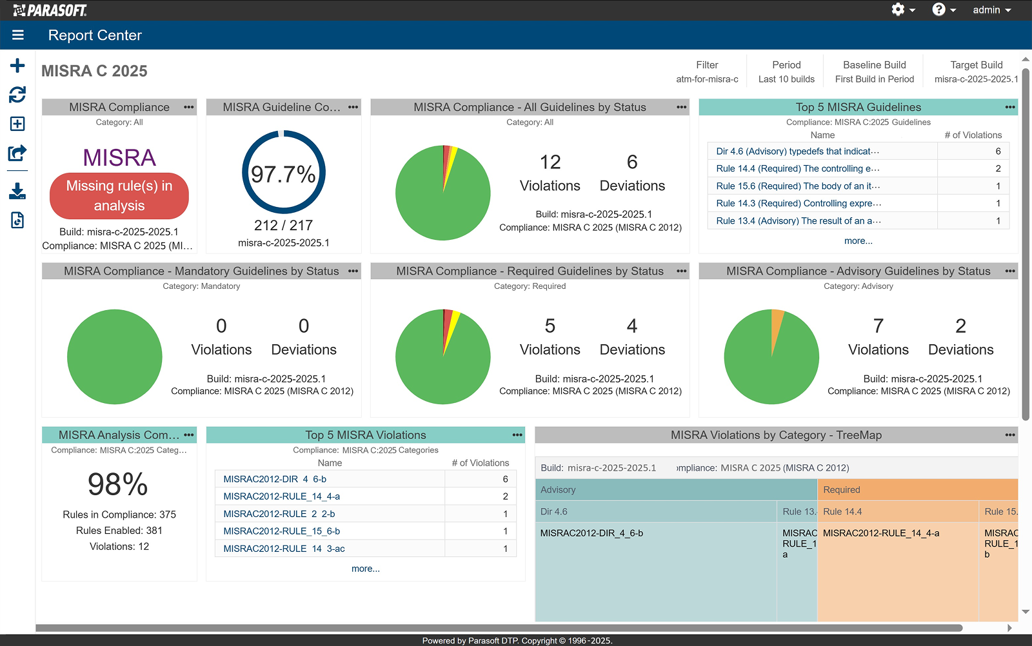This screenshot has width=1032, height=646.
Task: Click the share dashboard icon
Action: point(17,153)
